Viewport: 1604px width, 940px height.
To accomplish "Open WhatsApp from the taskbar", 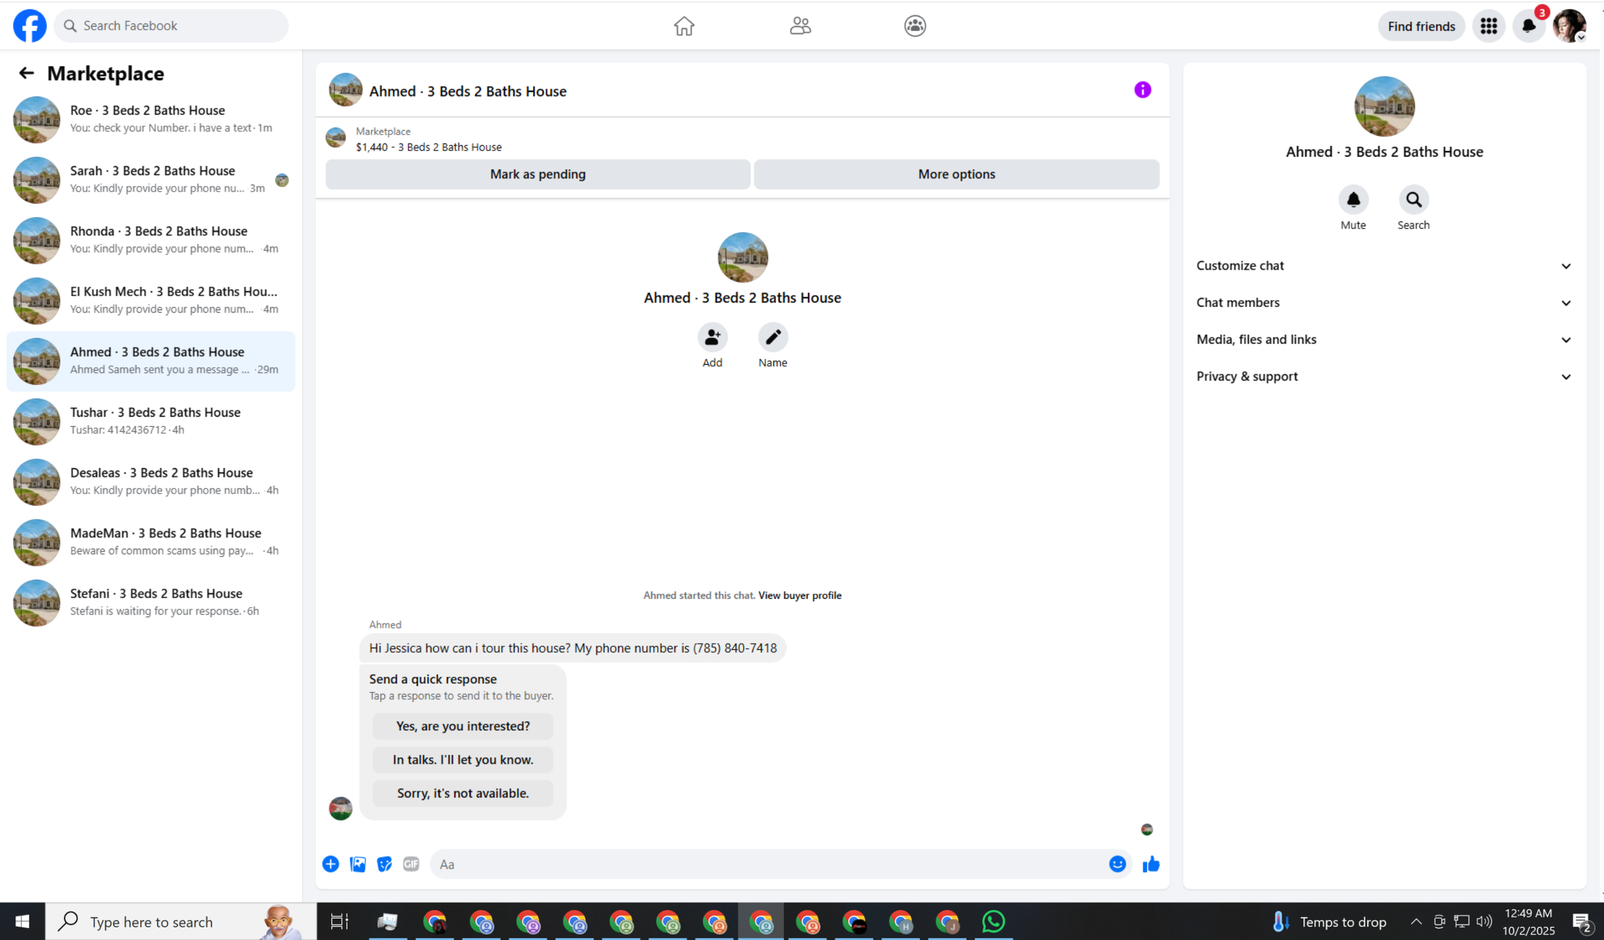I will (x=993, y=921).
